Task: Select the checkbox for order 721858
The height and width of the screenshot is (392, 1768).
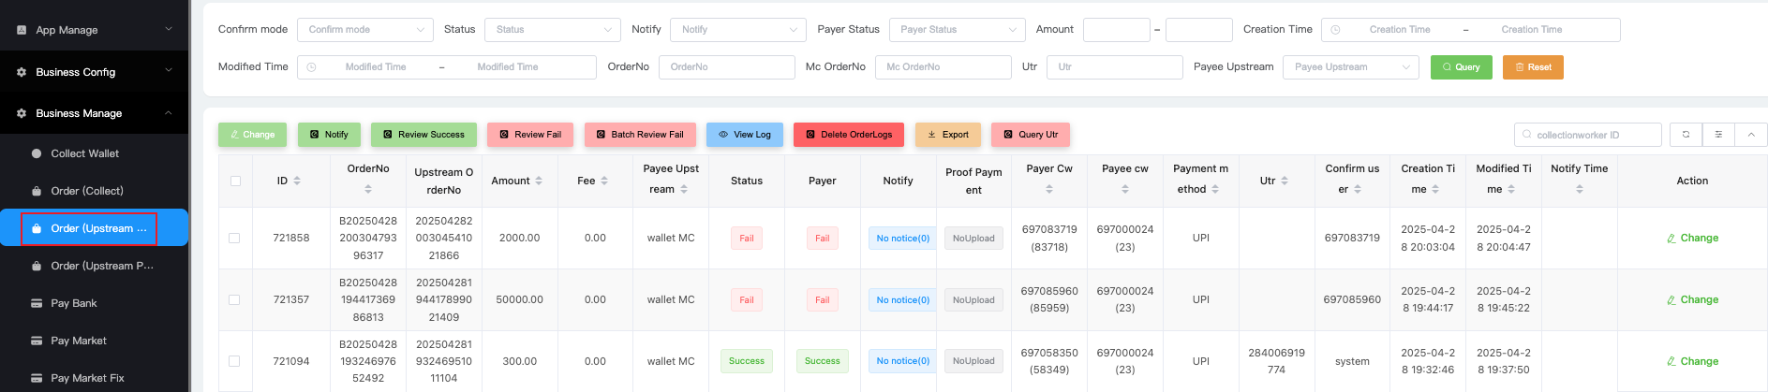Action: [234, 239]
